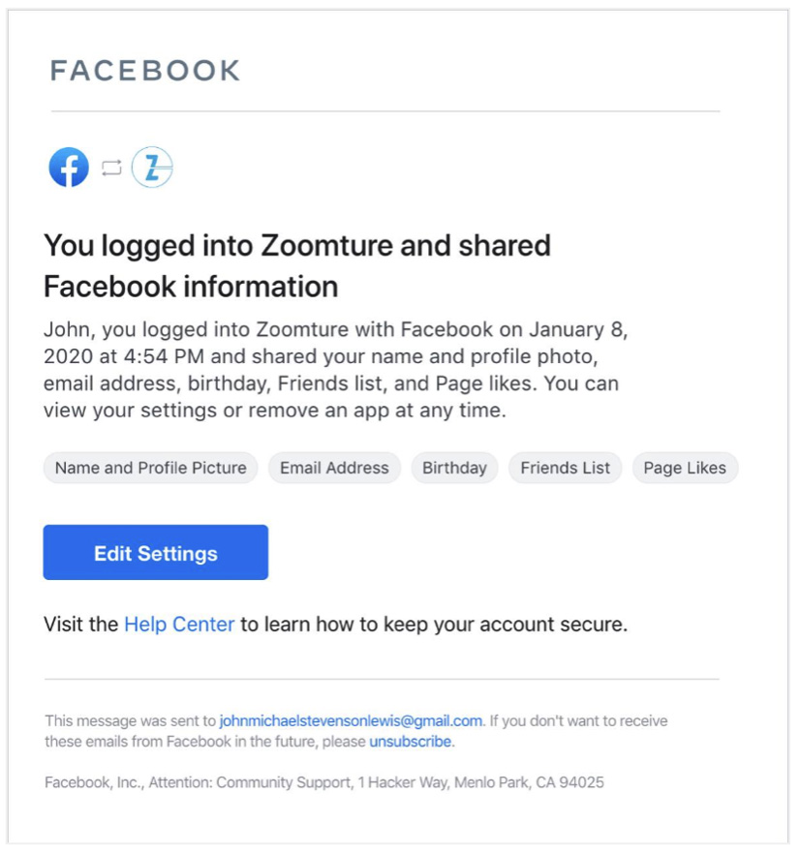The image size is (799, 856).
Task: Click the 'keep your account secure' text
Action: point(504,625)
